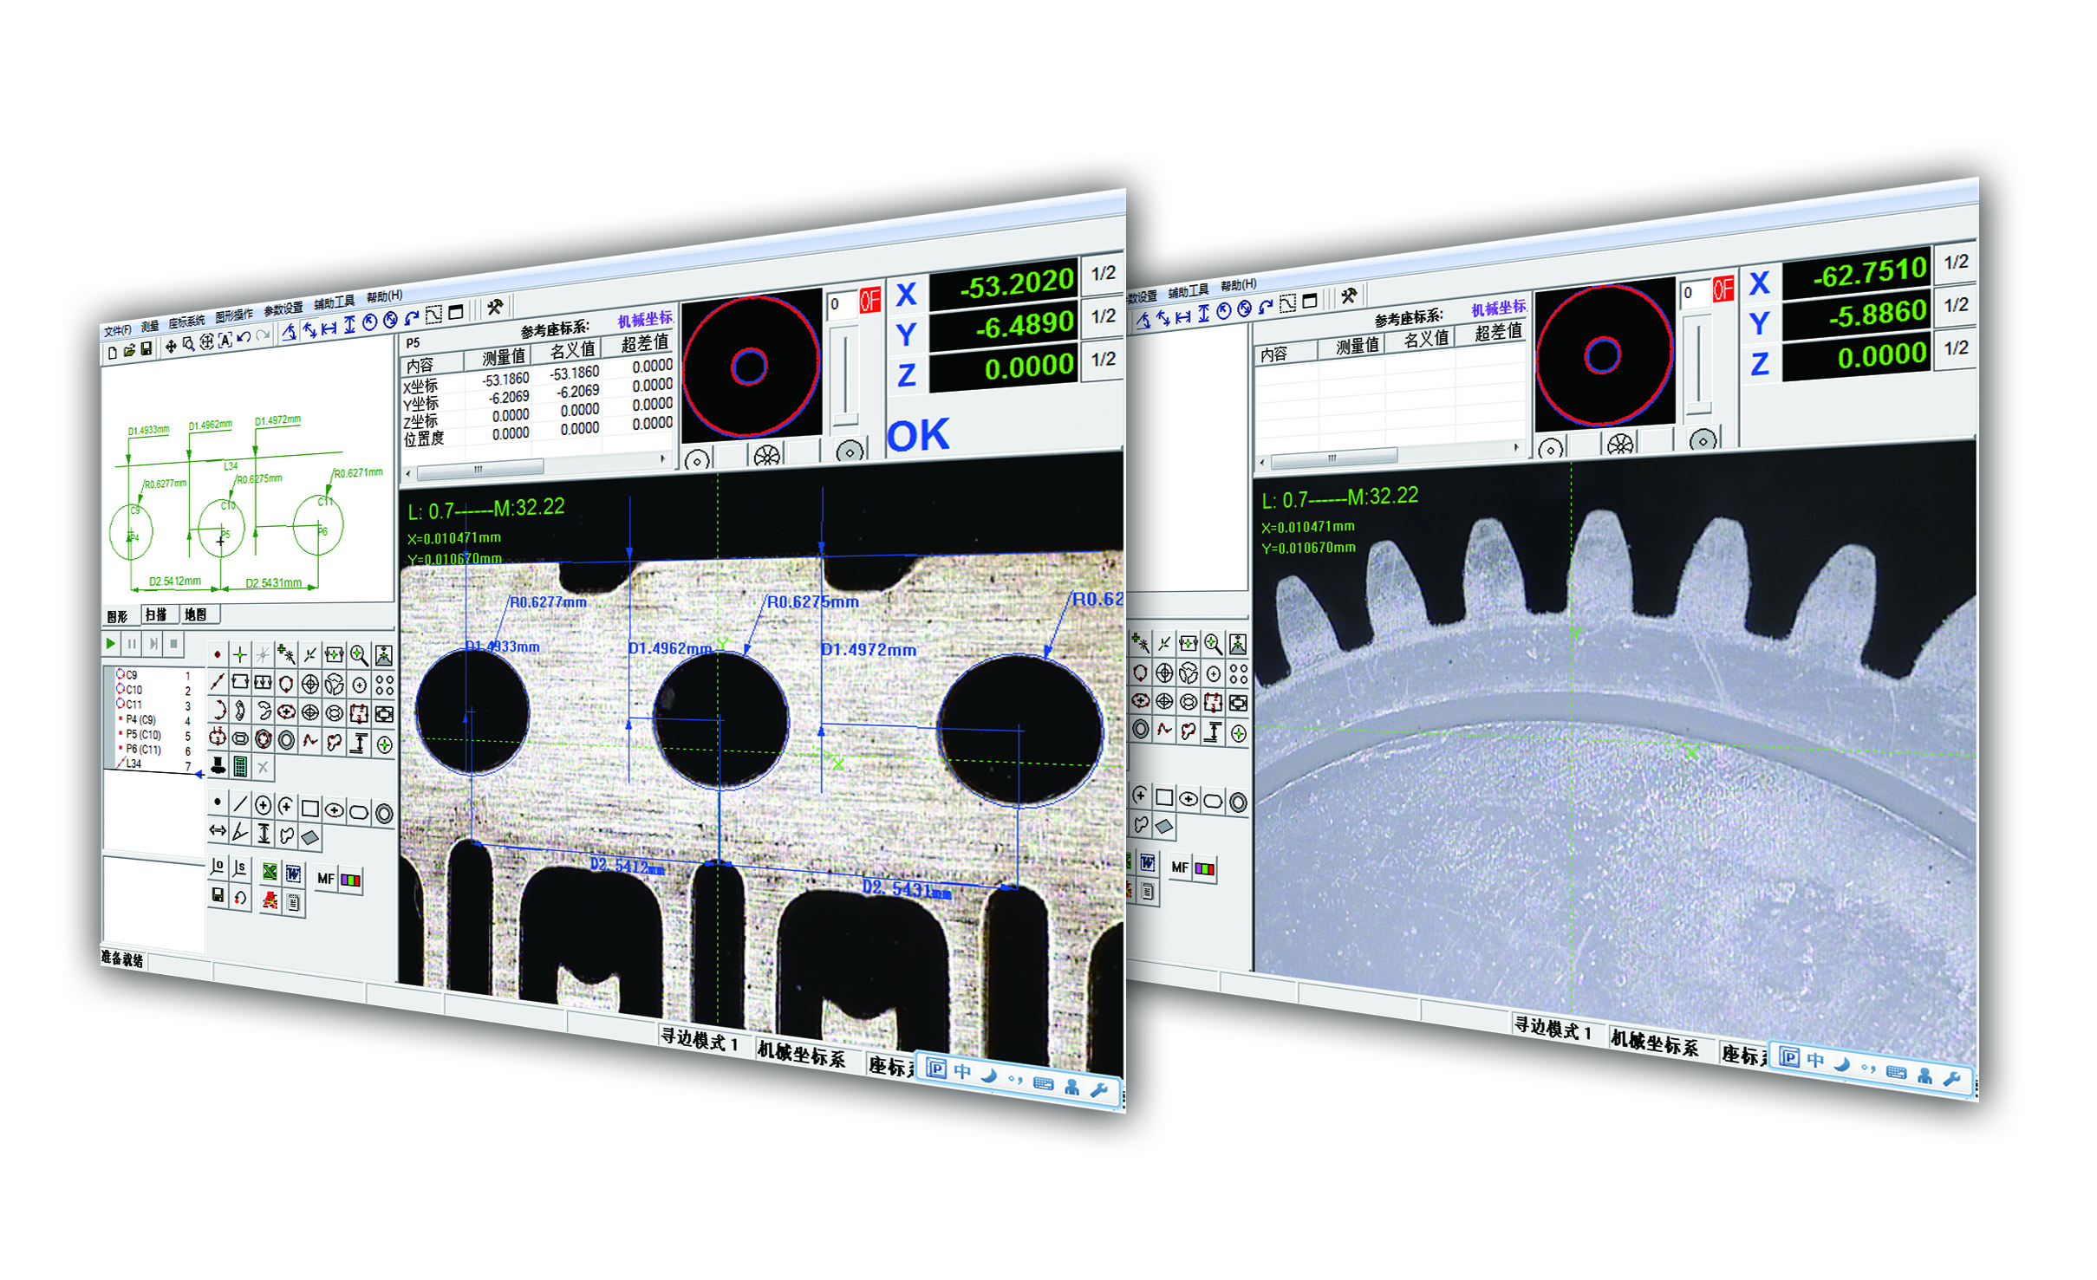Click the blue Z axis button left window
This screenshot has height=1280, width=2097.
coord(907,375)
